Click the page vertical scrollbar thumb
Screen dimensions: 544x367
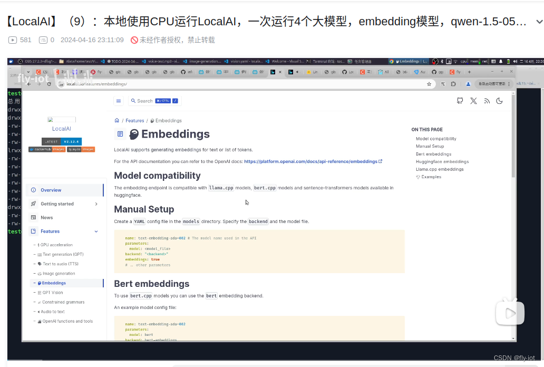[x=513, y=136]
